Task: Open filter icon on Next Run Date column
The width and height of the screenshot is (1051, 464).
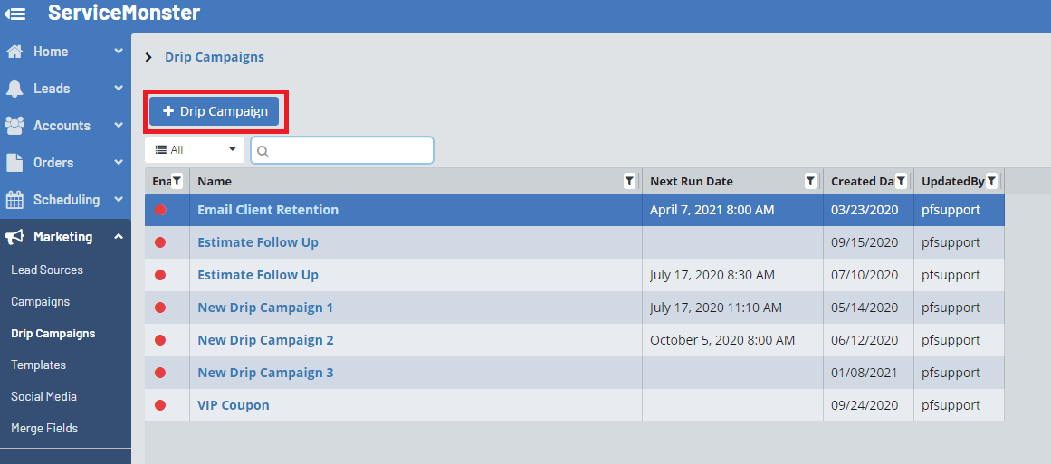Action: (x=810, y=181)
